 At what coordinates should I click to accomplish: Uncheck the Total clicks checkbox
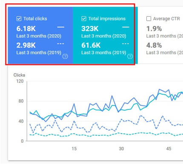(19, 19)
